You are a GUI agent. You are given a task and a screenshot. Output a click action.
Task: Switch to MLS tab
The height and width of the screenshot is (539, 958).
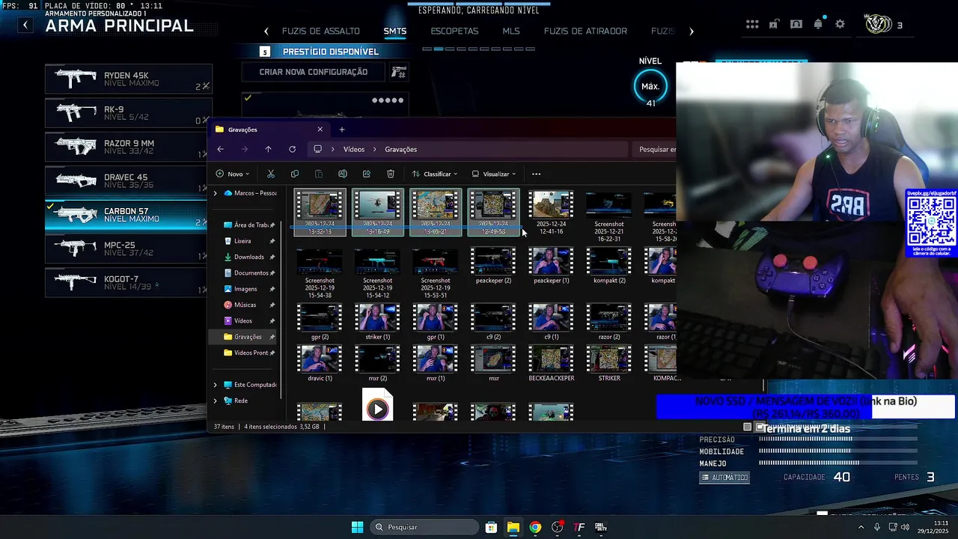511,31
